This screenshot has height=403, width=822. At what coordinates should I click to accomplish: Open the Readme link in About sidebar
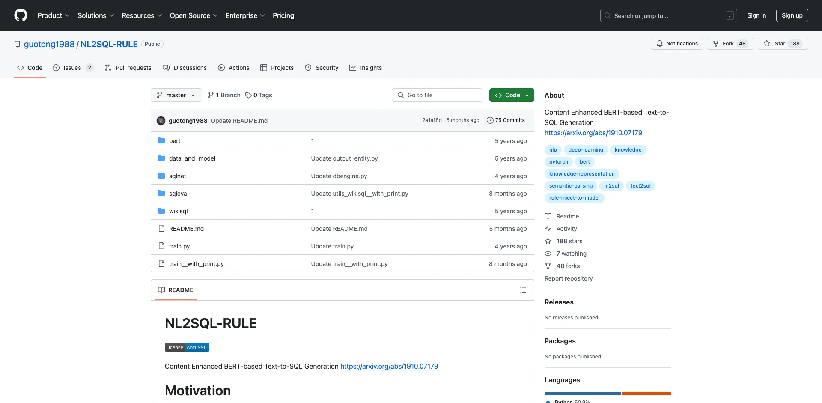tap(562, 216)
